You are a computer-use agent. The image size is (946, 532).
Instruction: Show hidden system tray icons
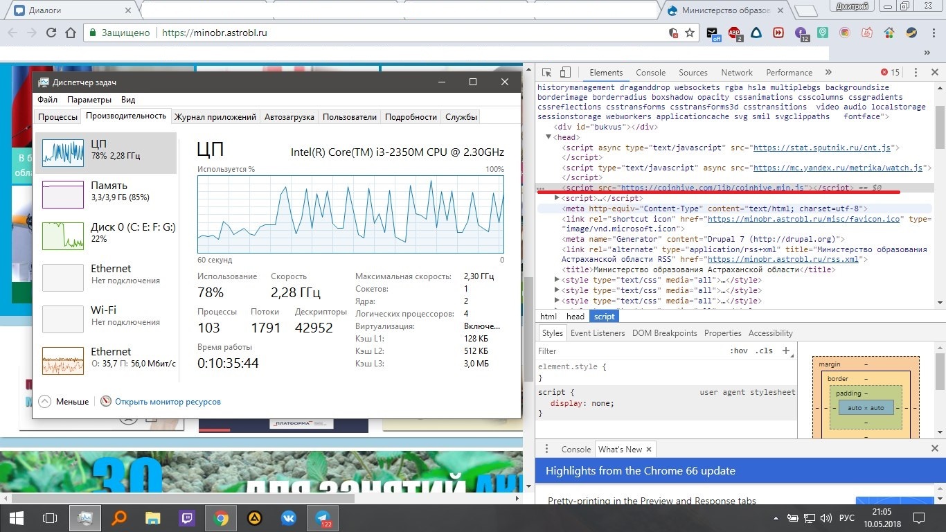tap(775, 517)
